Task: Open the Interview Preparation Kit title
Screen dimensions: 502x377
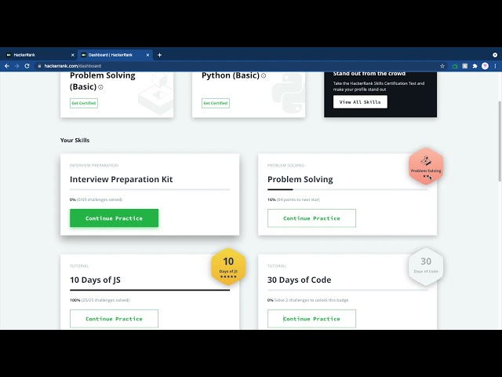Action: coord(121,179)
